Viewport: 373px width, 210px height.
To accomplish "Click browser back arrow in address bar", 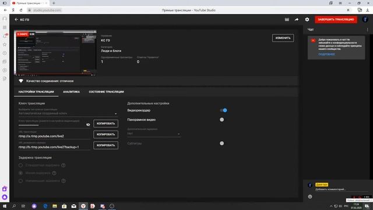I will point(5,10).
